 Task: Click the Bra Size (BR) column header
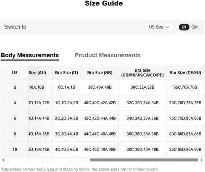[x=100, y=73]
